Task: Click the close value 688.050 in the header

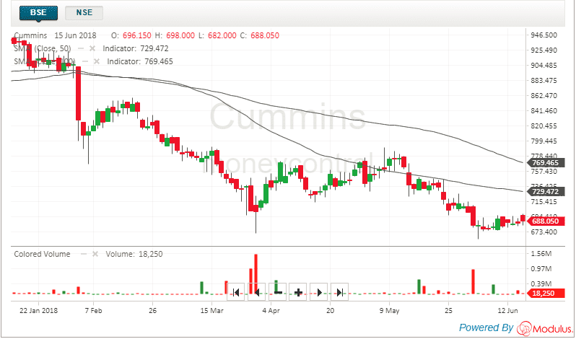Action: tap(265, 35)
